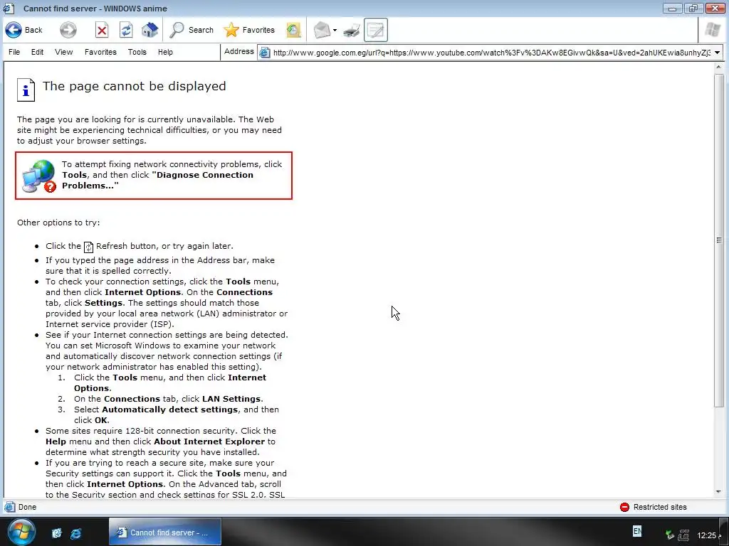Click the Restricted sites zone indicator
This screenshot has width=729, height=546.
pos(654,507)
